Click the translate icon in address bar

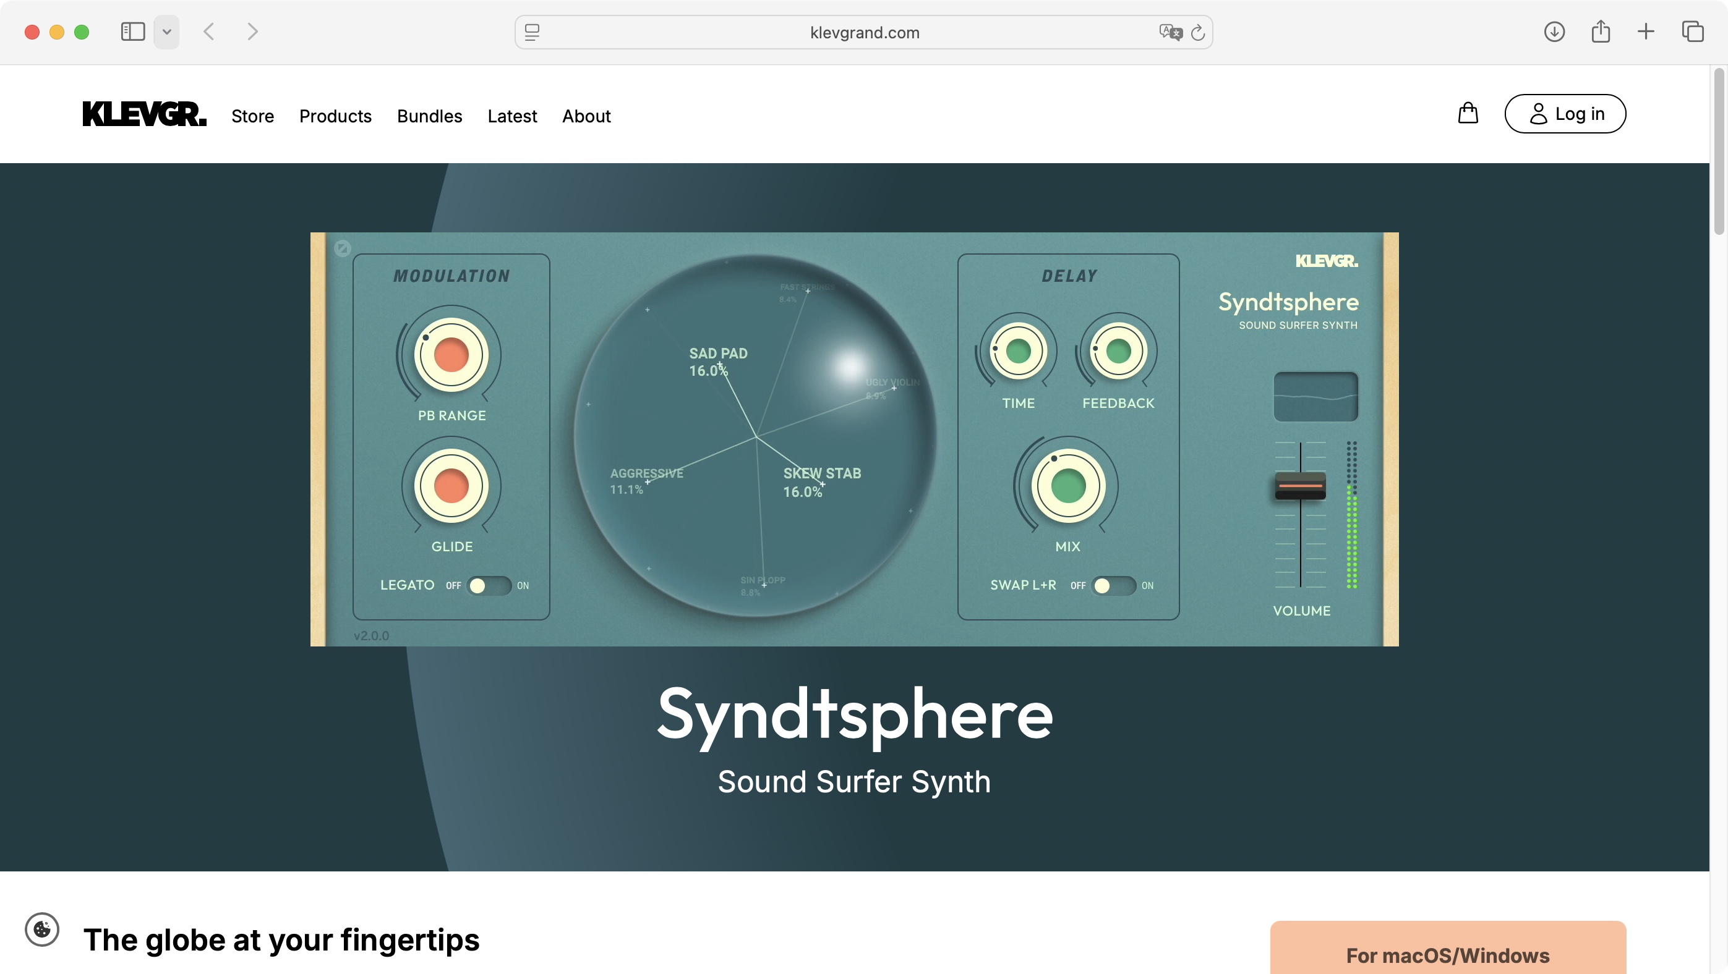(1170, 32)
